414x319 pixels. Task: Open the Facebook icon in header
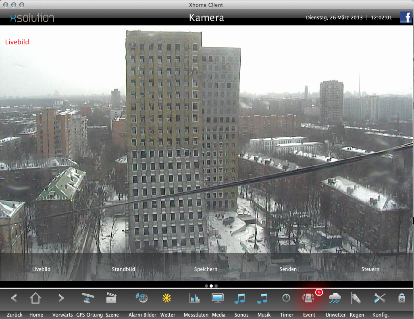pos(406,17)
